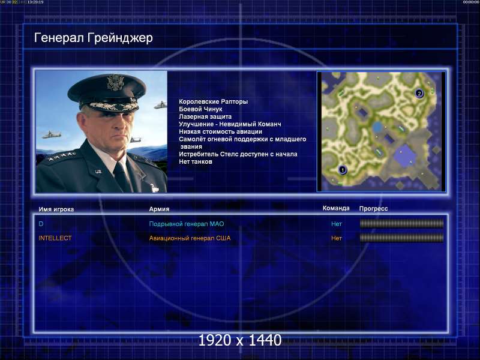Image resolution: width=480 pixels, height=360 pixels.
Task: Select start position marker 1 on map
Action: (x=343, y=170)
